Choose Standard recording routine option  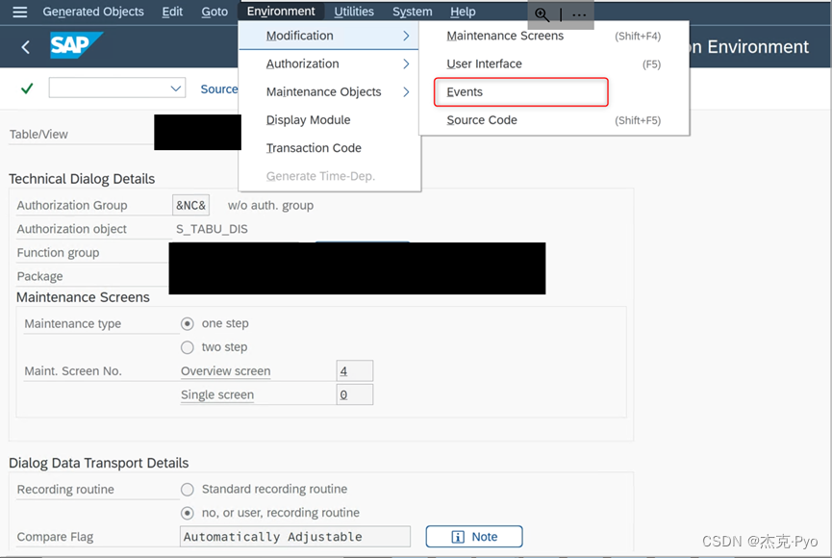point(188,489)
